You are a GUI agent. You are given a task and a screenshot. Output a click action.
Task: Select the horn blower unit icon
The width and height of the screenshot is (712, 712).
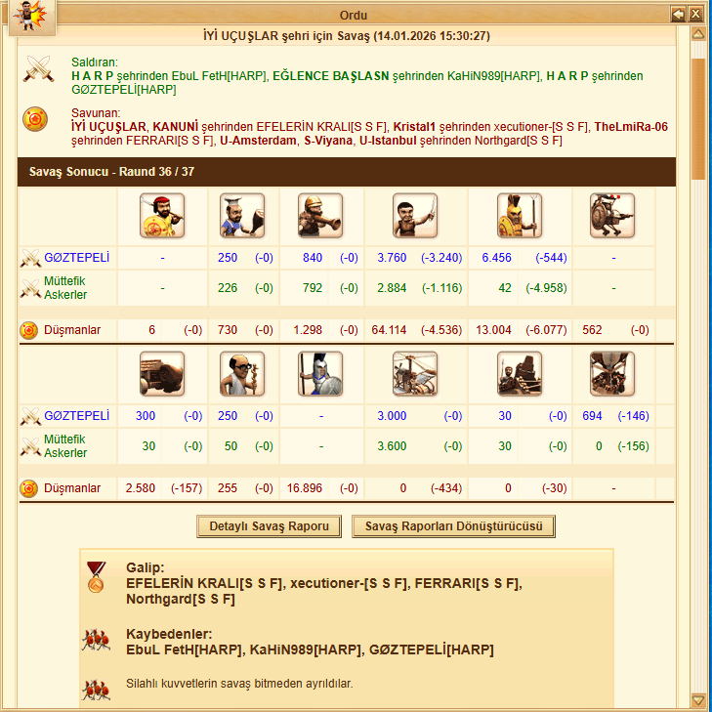pos(320,216)
